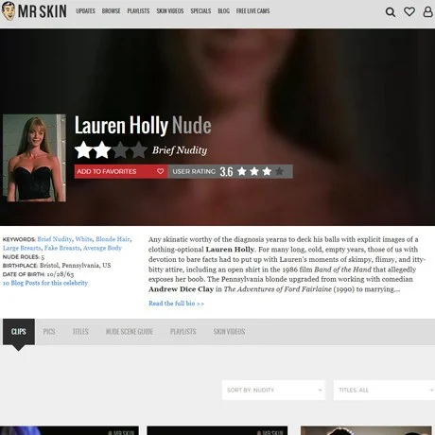Open the White keyword link

point(83,239)
